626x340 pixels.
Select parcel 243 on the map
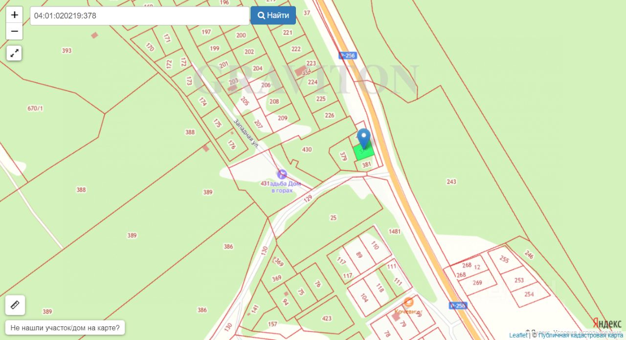point(451,181)
